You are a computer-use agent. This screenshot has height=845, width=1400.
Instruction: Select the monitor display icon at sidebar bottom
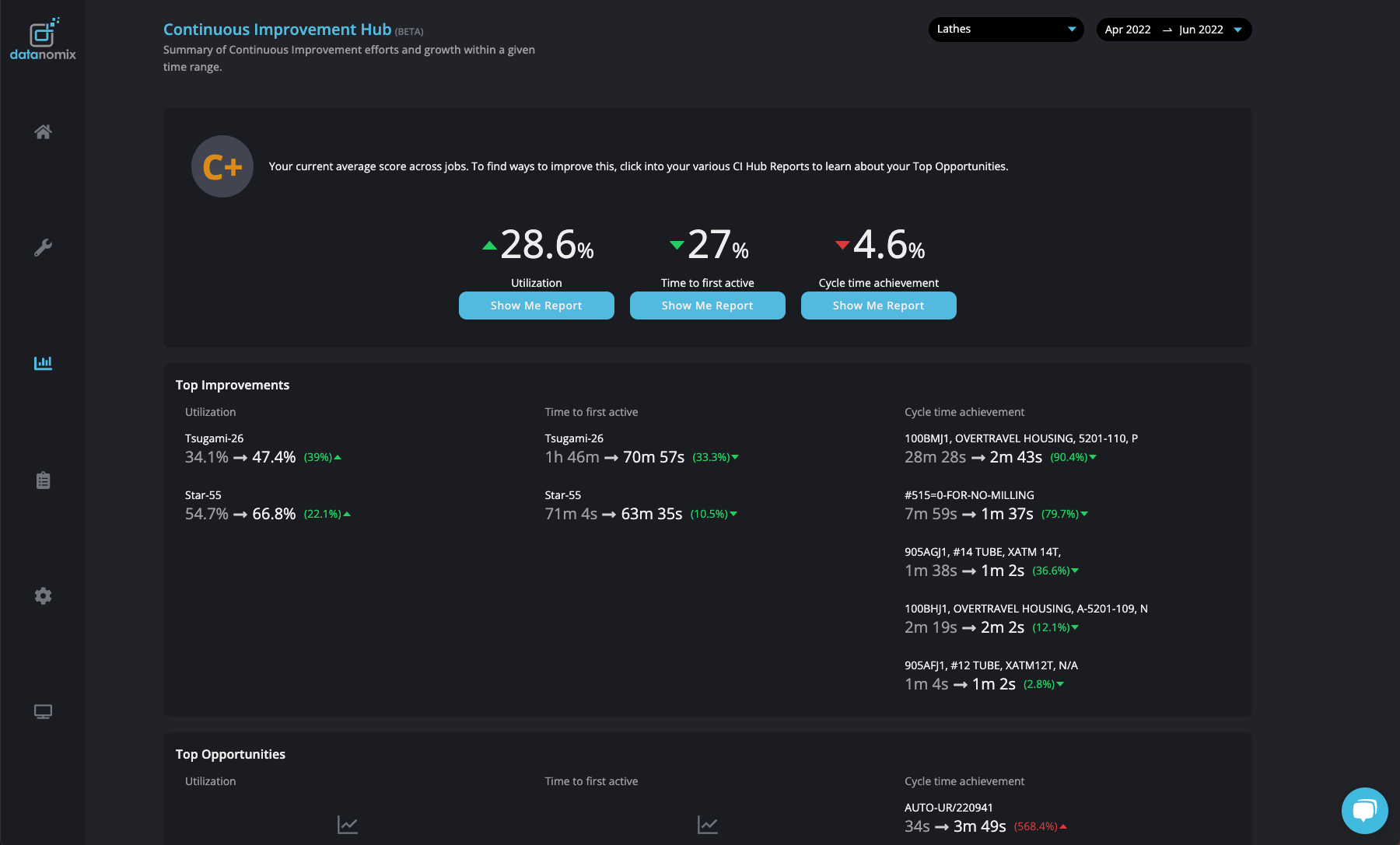[x=43, y=711]
